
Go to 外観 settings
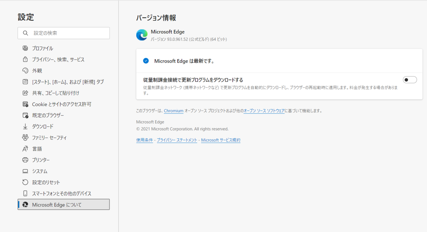point(64,70)
